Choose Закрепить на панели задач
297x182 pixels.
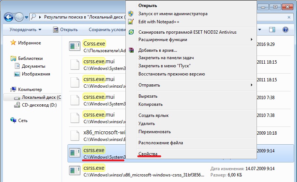click(166, 58)
